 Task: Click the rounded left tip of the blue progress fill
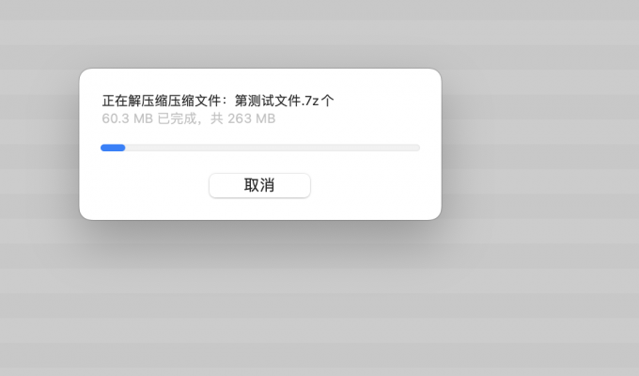tap(103, 148)
